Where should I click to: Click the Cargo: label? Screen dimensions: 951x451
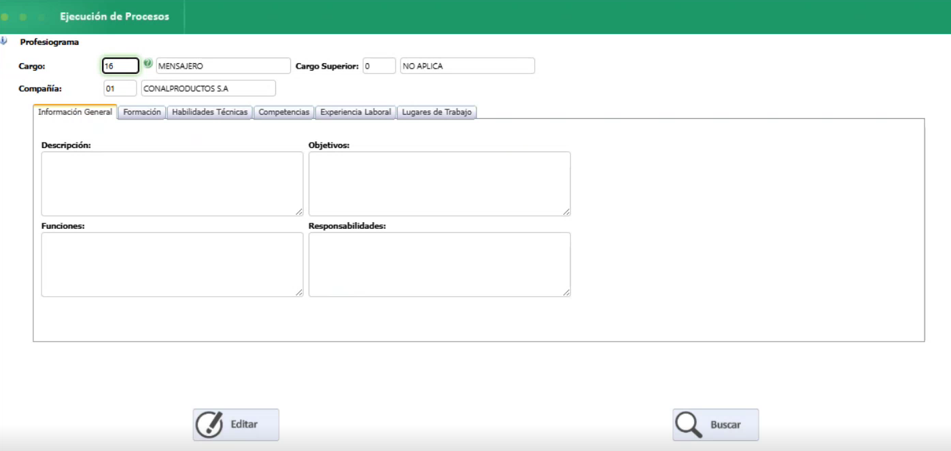point(32,67)
